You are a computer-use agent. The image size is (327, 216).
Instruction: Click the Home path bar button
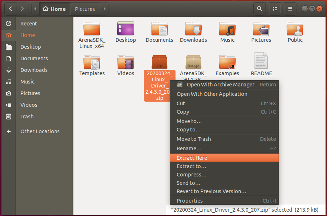[54, 9]
